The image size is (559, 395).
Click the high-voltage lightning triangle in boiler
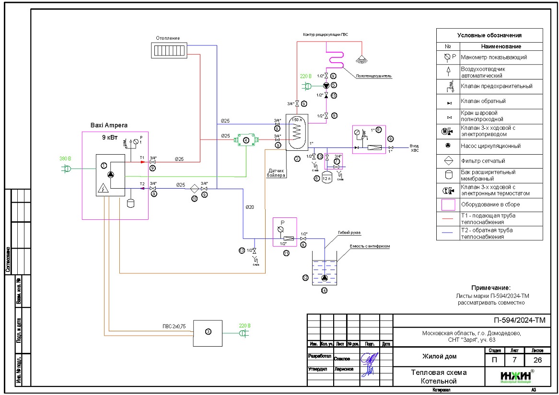[103, 189]
